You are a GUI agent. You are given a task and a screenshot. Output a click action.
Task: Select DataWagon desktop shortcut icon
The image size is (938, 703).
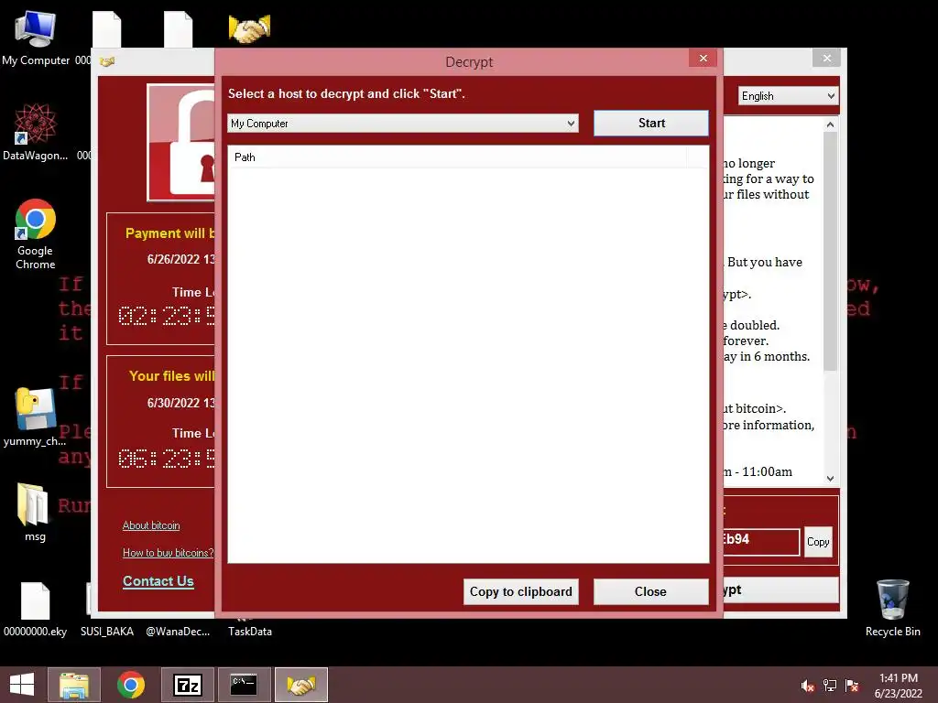click(x=36, y=132)
